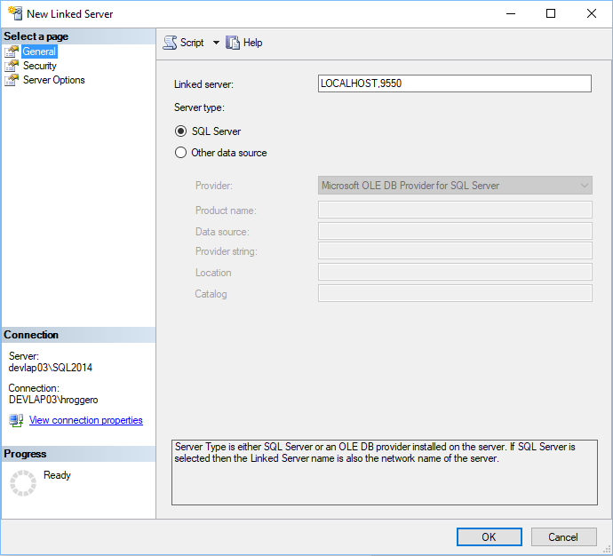The image size is (613, 556).
Task: Click the New Linked Server title icon
Action: click(x=13, y=14)
